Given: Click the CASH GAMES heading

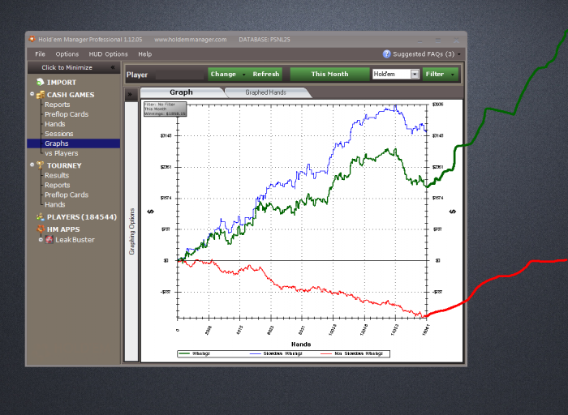Looking at the screenshot, I should 71,95.
